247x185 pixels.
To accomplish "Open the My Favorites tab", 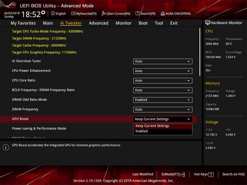I will pyautogui.click(x=23, y=23).
